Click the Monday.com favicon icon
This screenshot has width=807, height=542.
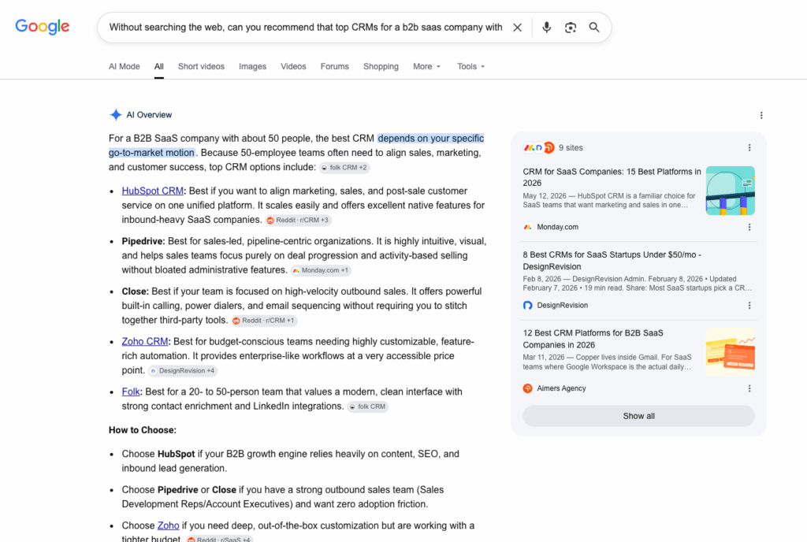(527, 227)
